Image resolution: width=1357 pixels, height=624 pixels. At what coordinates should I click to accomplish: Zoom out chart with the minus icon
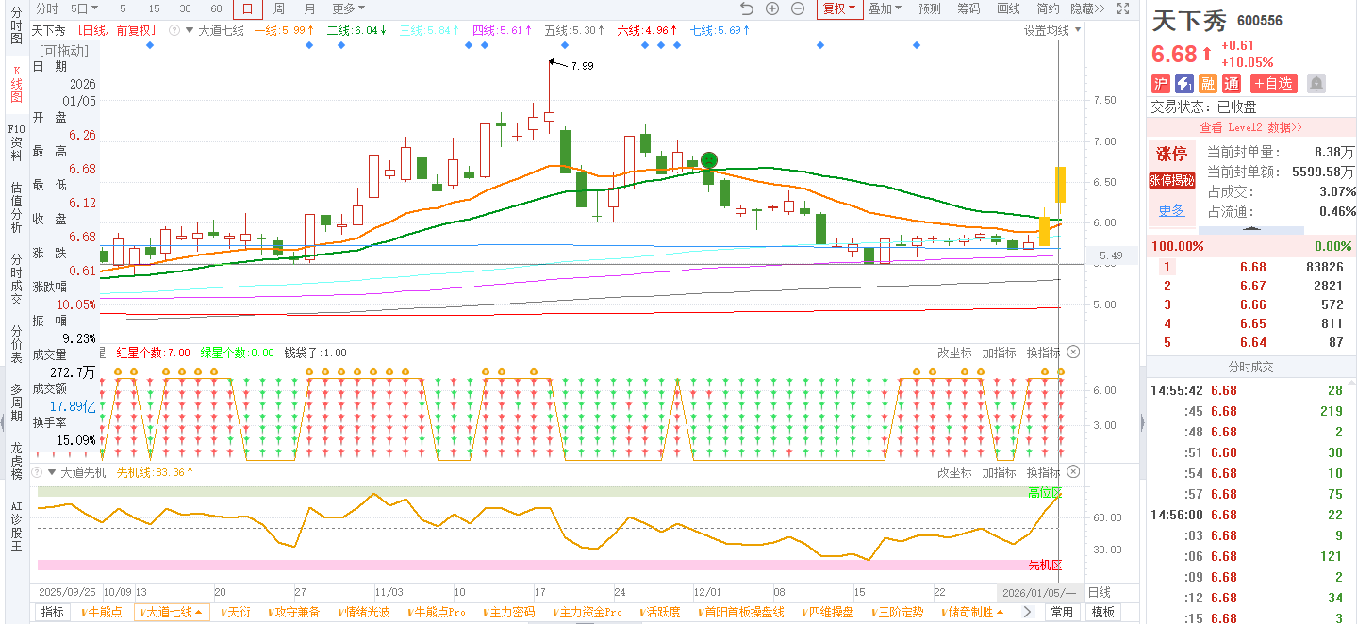click(798, 9)
